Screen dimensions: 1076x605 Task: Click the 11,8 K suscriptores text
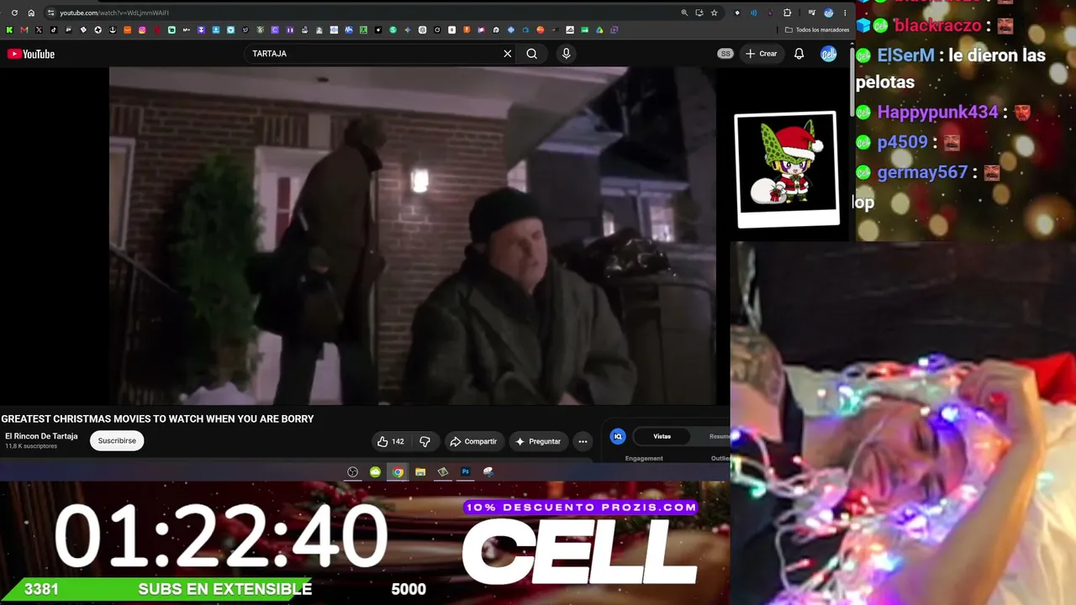pyautogui.click(x=31, y=446)
